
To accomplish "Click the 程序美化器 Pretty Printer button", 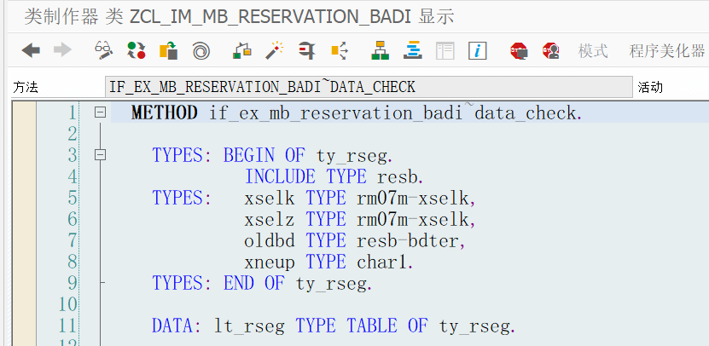I will pos(667,50).
